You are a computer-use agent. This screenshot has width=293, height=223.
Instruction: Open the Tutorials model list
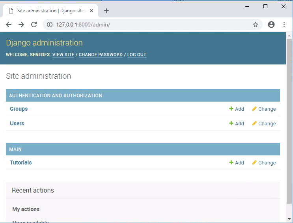pyautogui.click(x=21, y=163)
